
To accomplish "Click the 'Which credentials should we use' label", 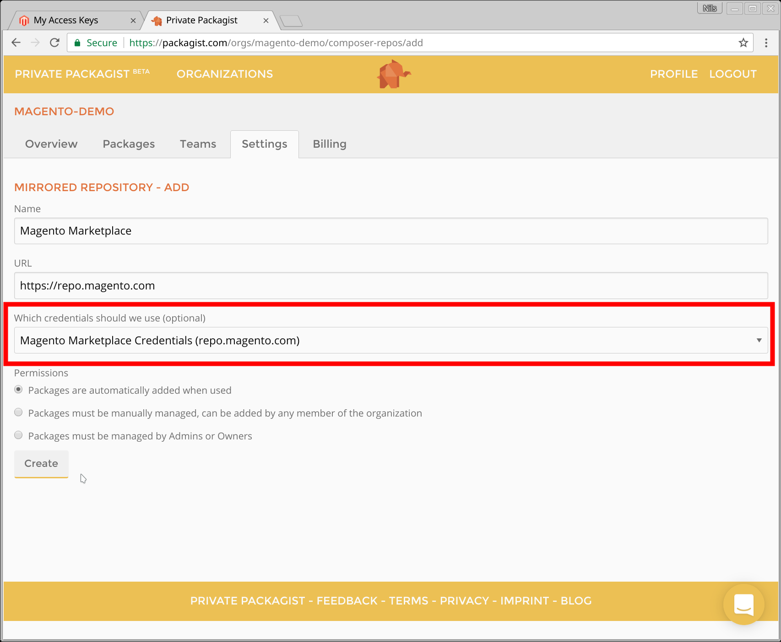I will 110,318.
